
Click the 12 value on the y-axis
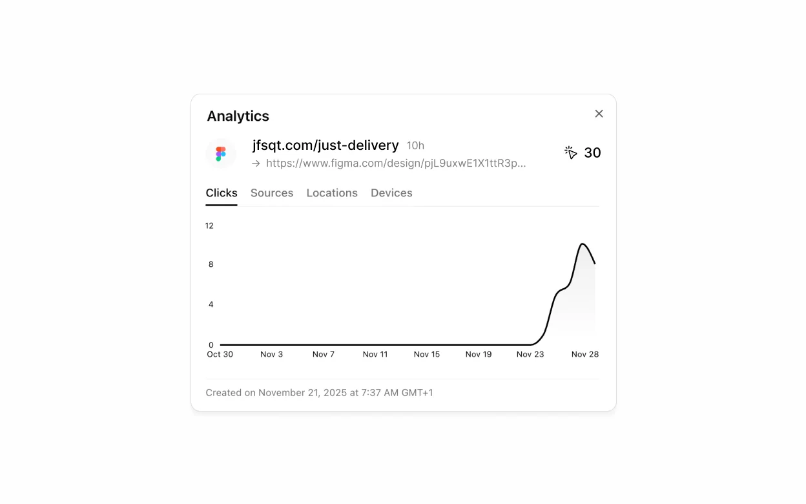209,226
